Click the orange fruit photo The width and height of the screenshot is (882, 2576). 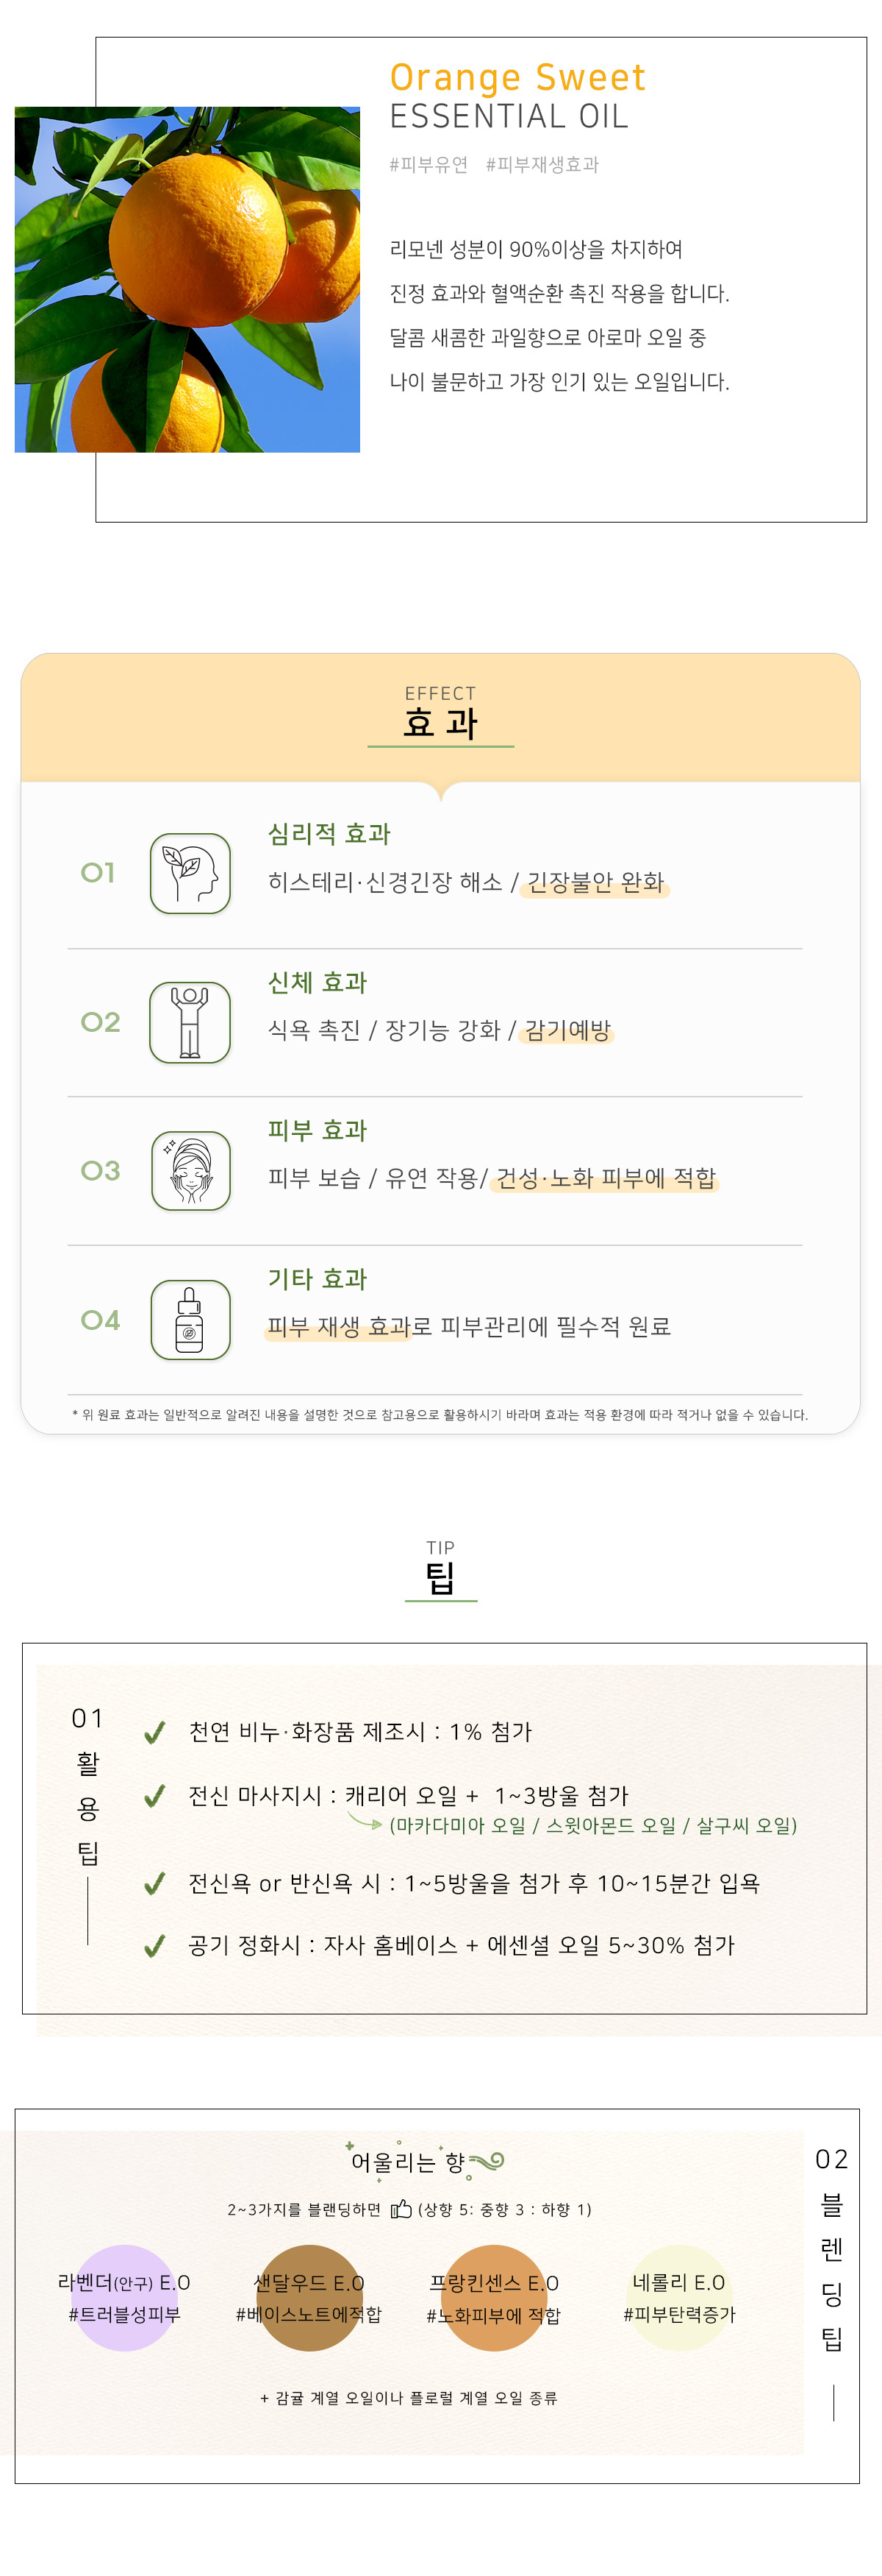tap(187, 280)
